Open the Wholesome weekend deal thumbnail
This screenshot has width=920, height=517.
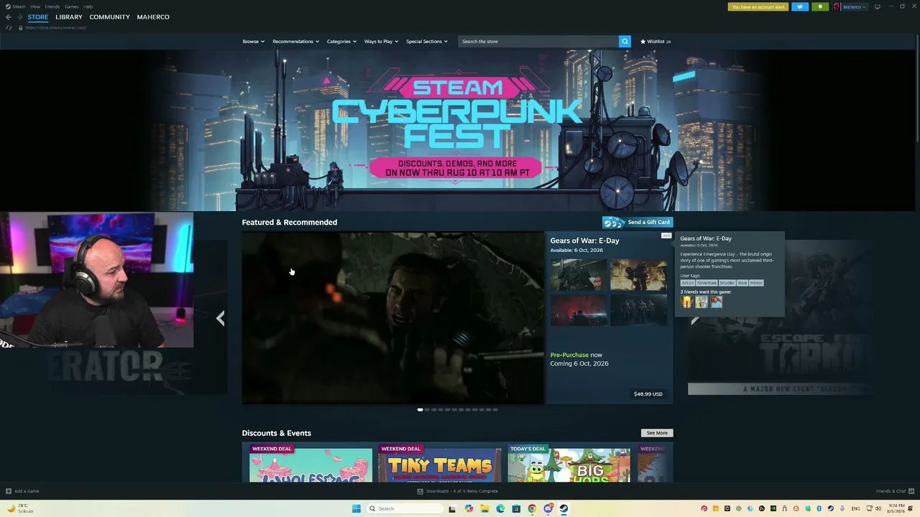310,465
